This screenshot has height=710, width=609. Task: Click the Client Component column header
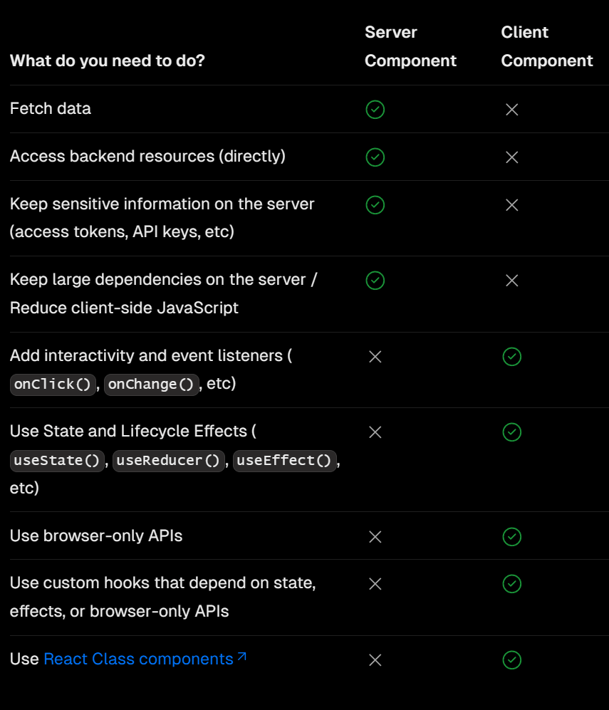tap(546, 46)
